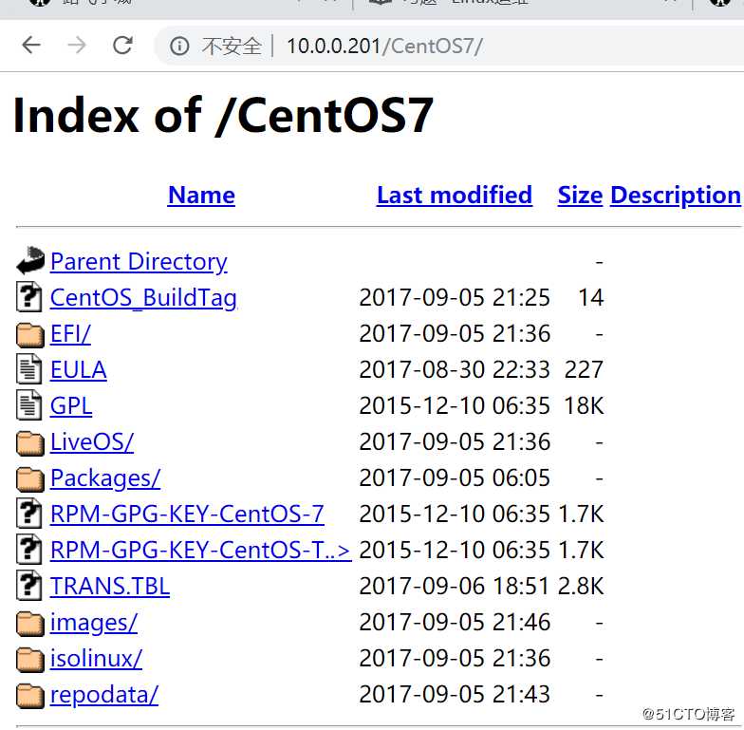
Task: Reload the page with the refresh icon
Action: [x=123, y=46]
